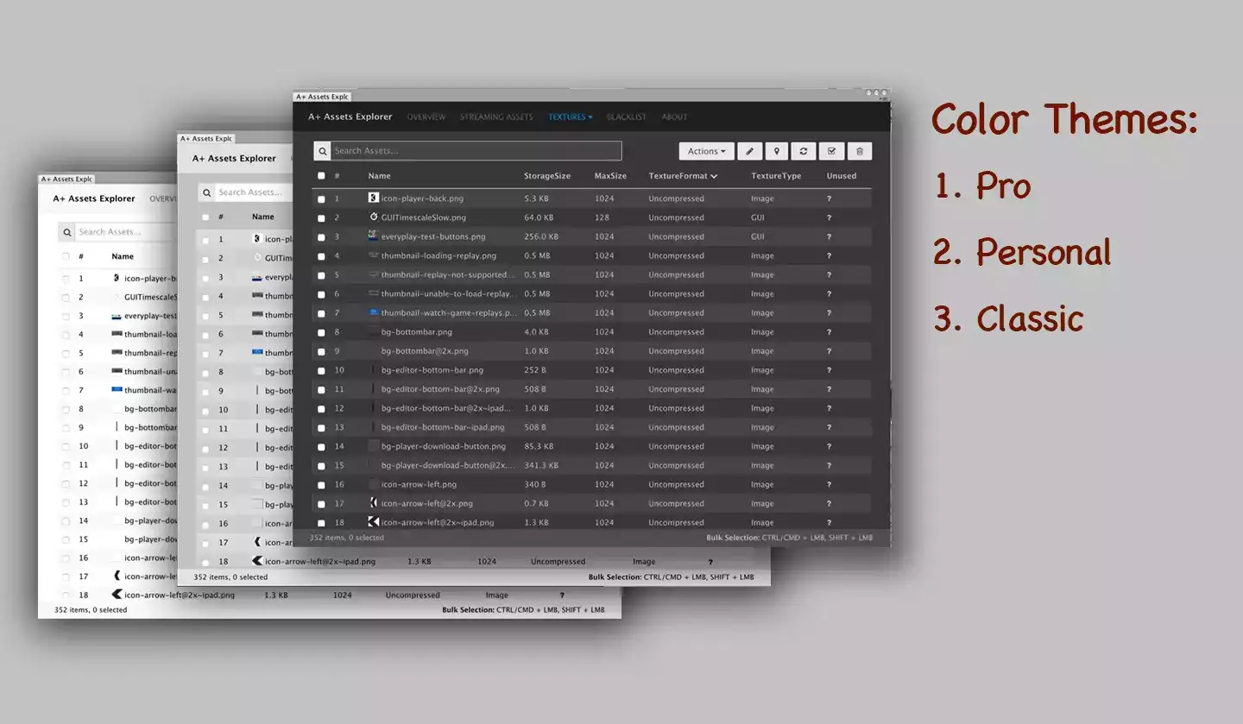Viewport: 1243px width, 724px height.
Task: Click the Search Assets field in dark window
Action: coord(476,151)
